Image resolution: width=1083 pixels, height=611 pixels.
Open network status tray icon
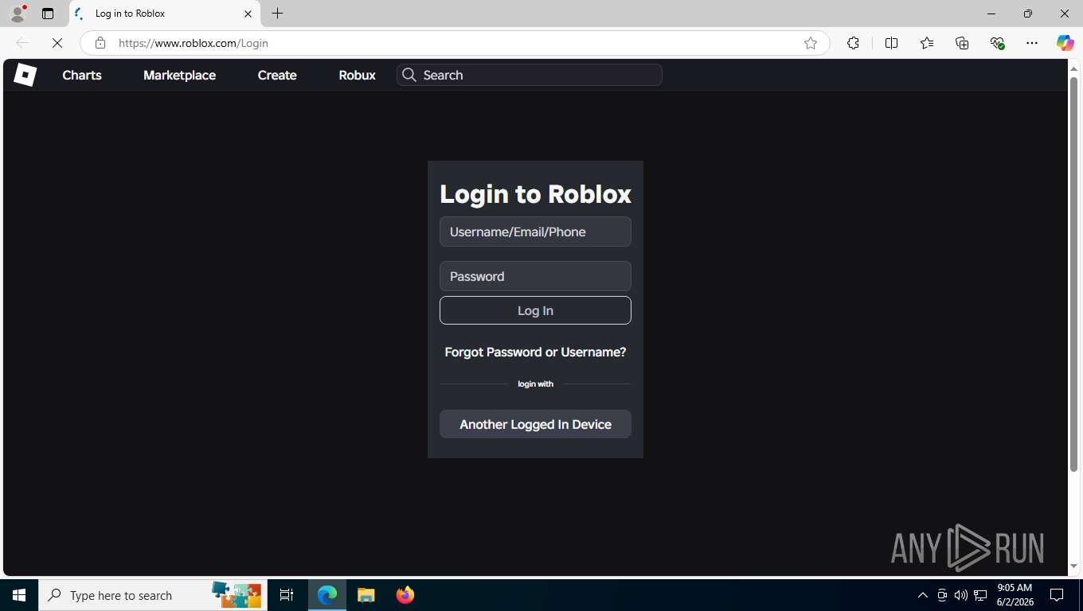coord(980,595)
